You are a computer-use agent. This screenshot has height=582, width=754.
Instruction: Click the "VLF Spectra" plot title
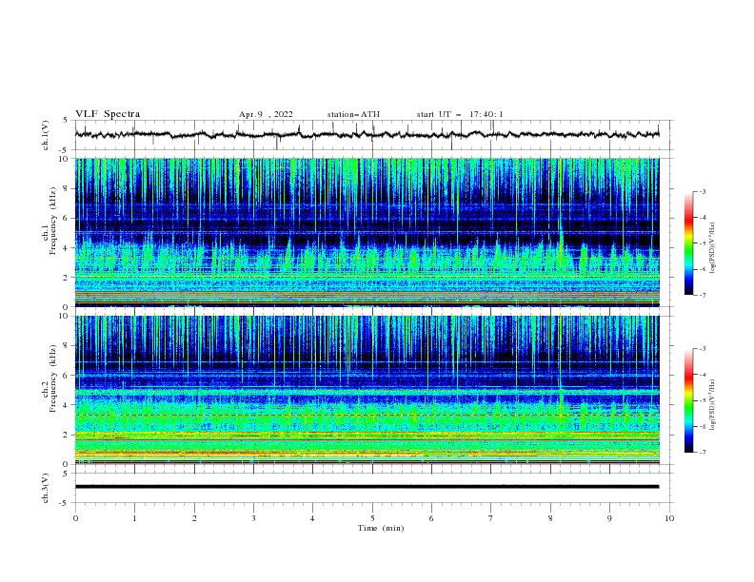tap(108, 114)
